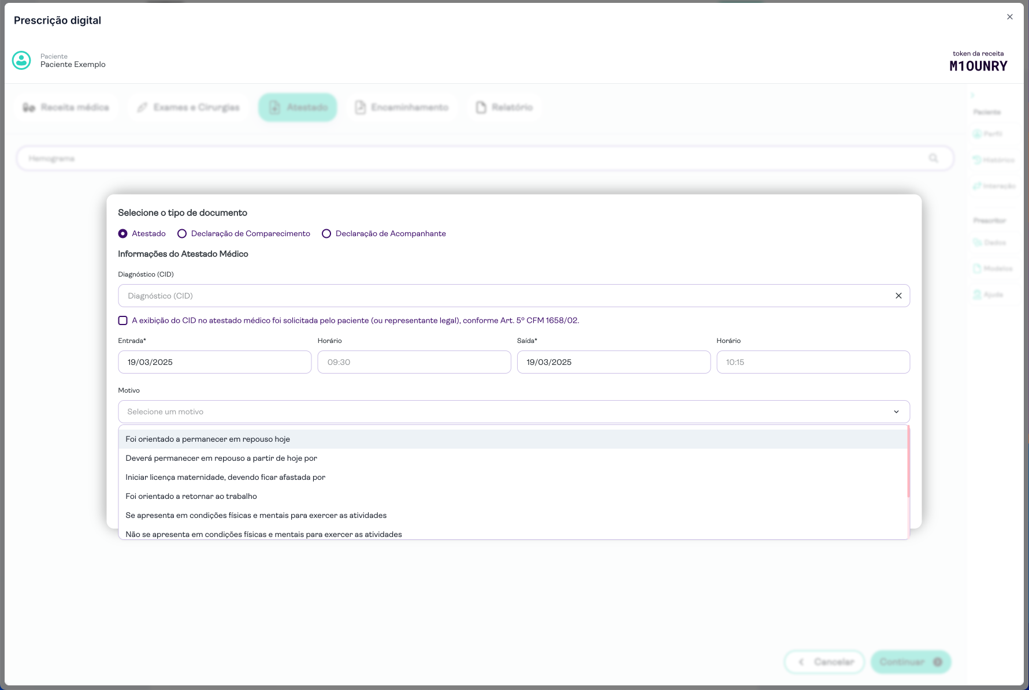Choose Declaração de Acompanhante document type

(x=326, y=234)
